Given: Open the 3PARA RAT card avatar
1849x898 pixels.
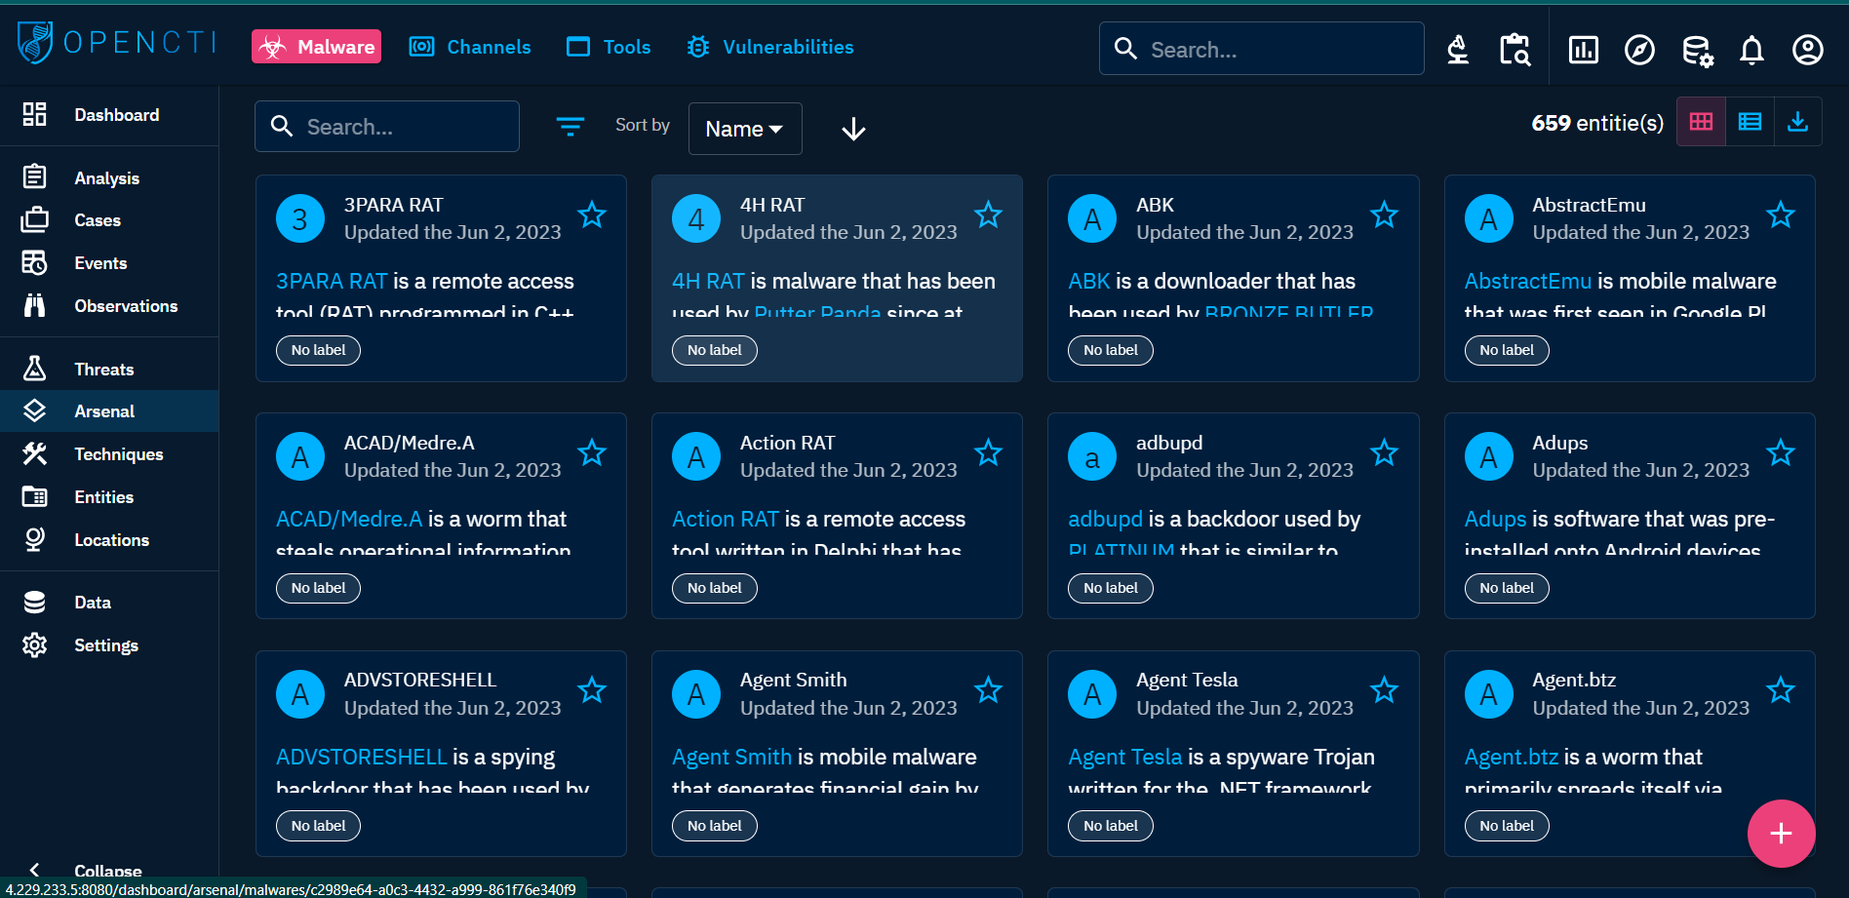Looking at the screenshot, I should [x=300, y=218].
